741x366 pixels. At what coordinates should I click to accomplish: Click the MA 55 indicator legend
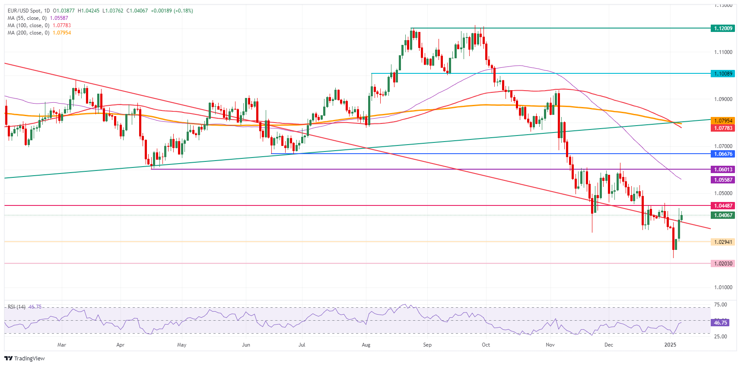pos(27,18)
